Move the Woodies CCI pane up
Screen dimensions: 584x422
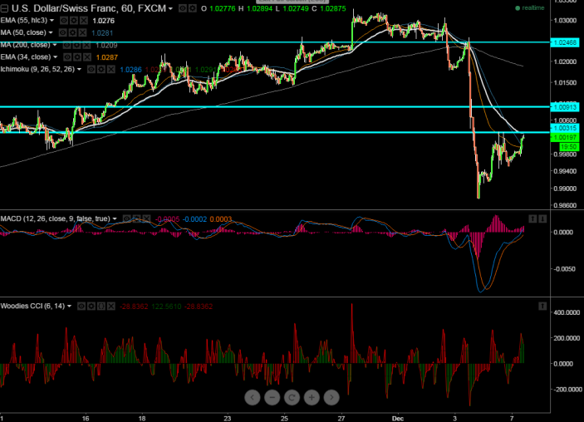542,307
